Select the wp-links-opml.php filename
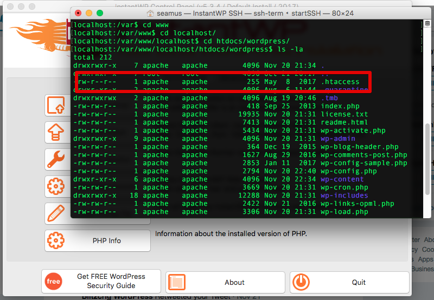The image size is (434, 300). (x=358, y=204)
